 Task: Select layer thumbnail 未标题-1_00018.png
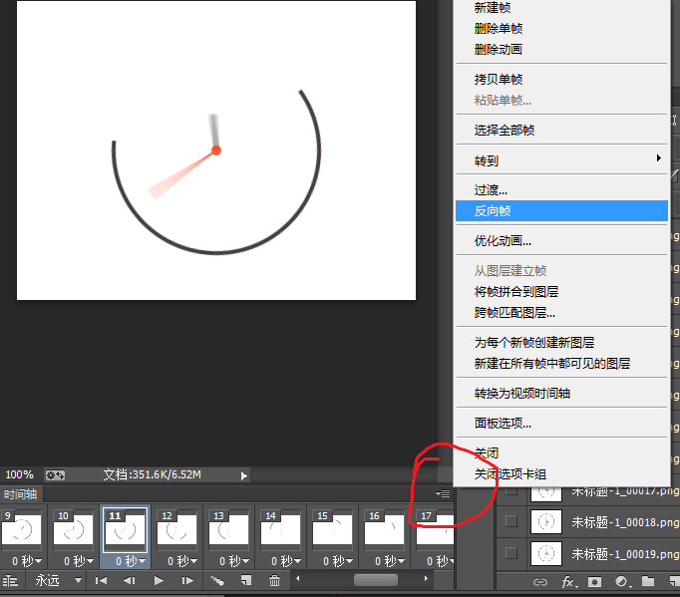[x=546, y=521]
